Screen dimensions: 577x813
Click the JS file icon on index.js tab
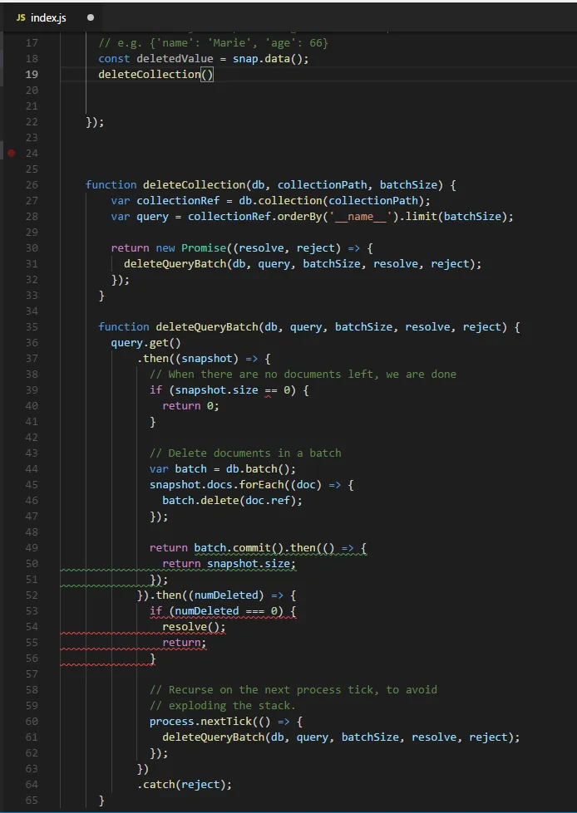click(21, 17)
